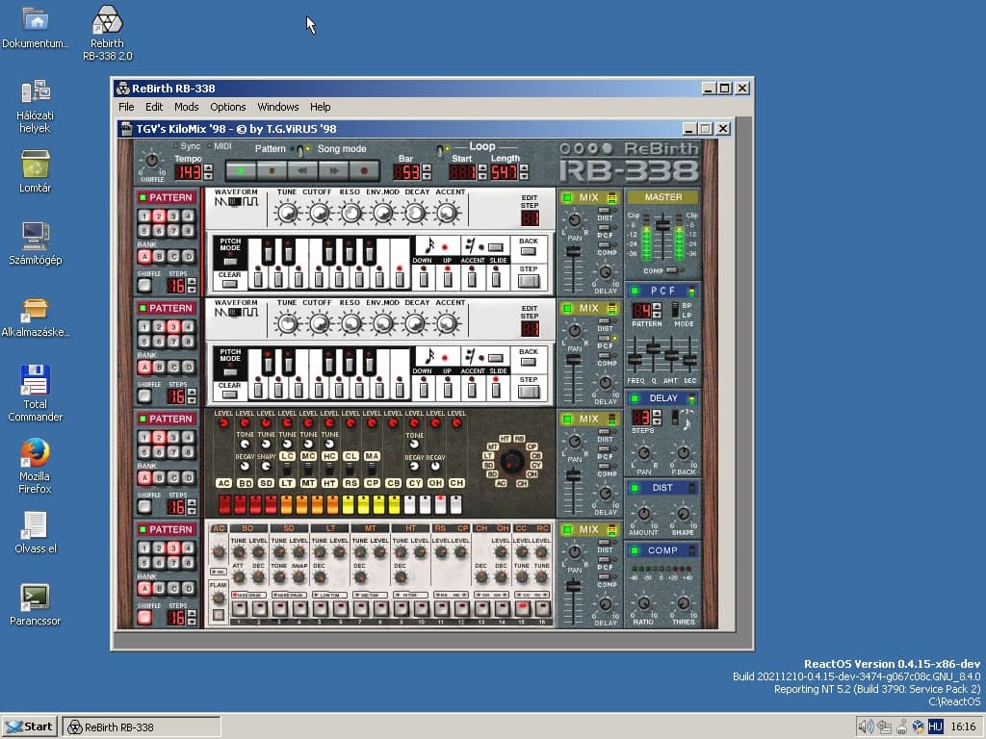Viewport: 986px width, 739px height.
Task: Click the Master volume fader
Action: pos(662,223)
